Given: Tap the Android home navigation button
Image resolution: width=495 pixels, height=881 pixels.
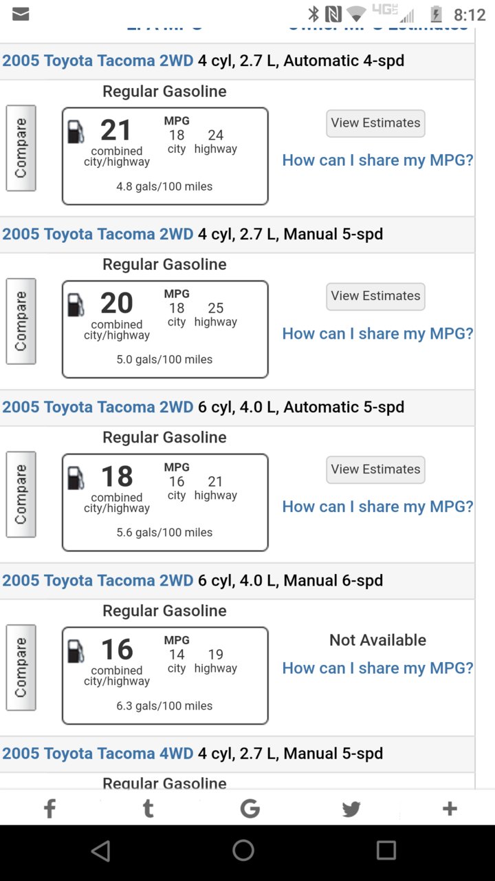Looking at the screenshot, I should [x=243, y=850].
